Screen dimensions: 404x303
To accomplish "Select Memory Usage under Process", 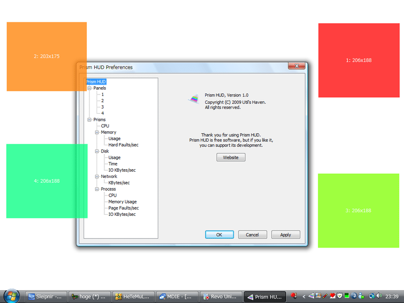I will point(123,202).
